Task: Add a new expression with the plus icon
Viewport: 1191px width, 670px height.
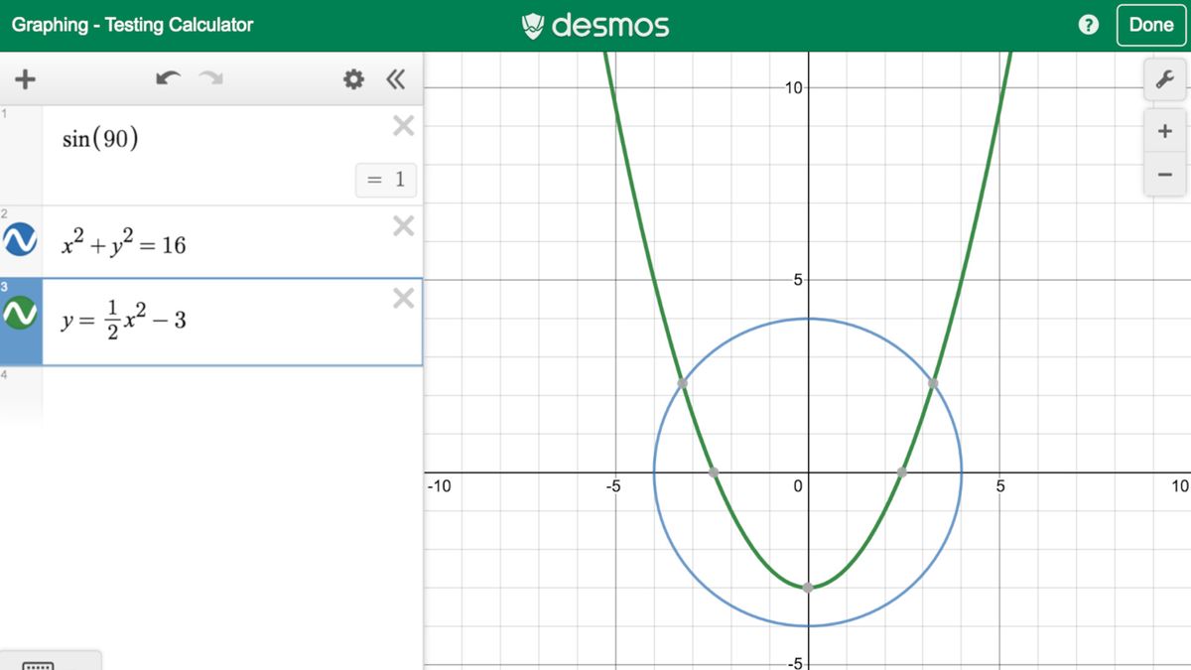Action: click(x=25, y=79)
